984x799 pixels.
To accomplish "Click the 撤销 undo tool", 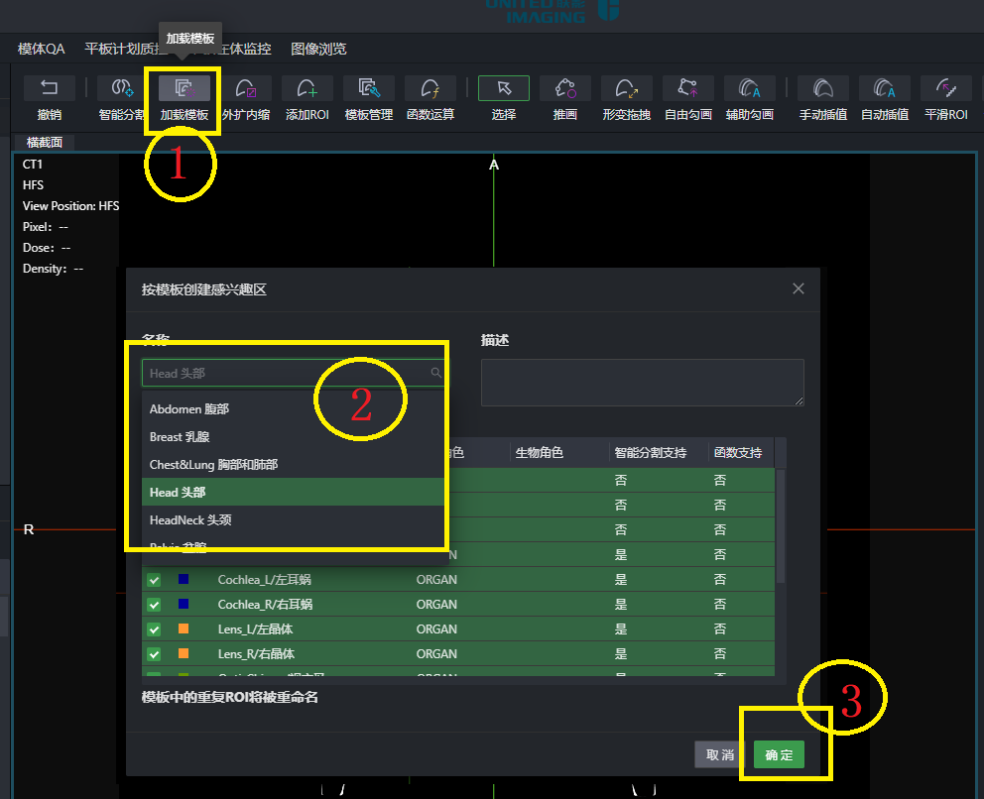I will (x=49, y=98).
